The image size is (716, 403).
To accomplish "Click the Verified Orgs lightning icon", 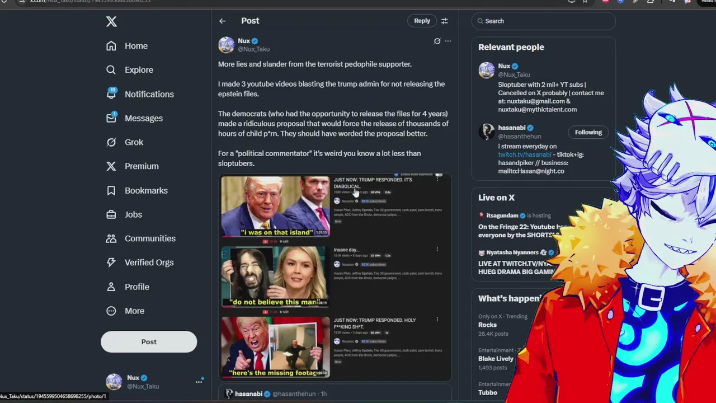I will click(111, 263).
